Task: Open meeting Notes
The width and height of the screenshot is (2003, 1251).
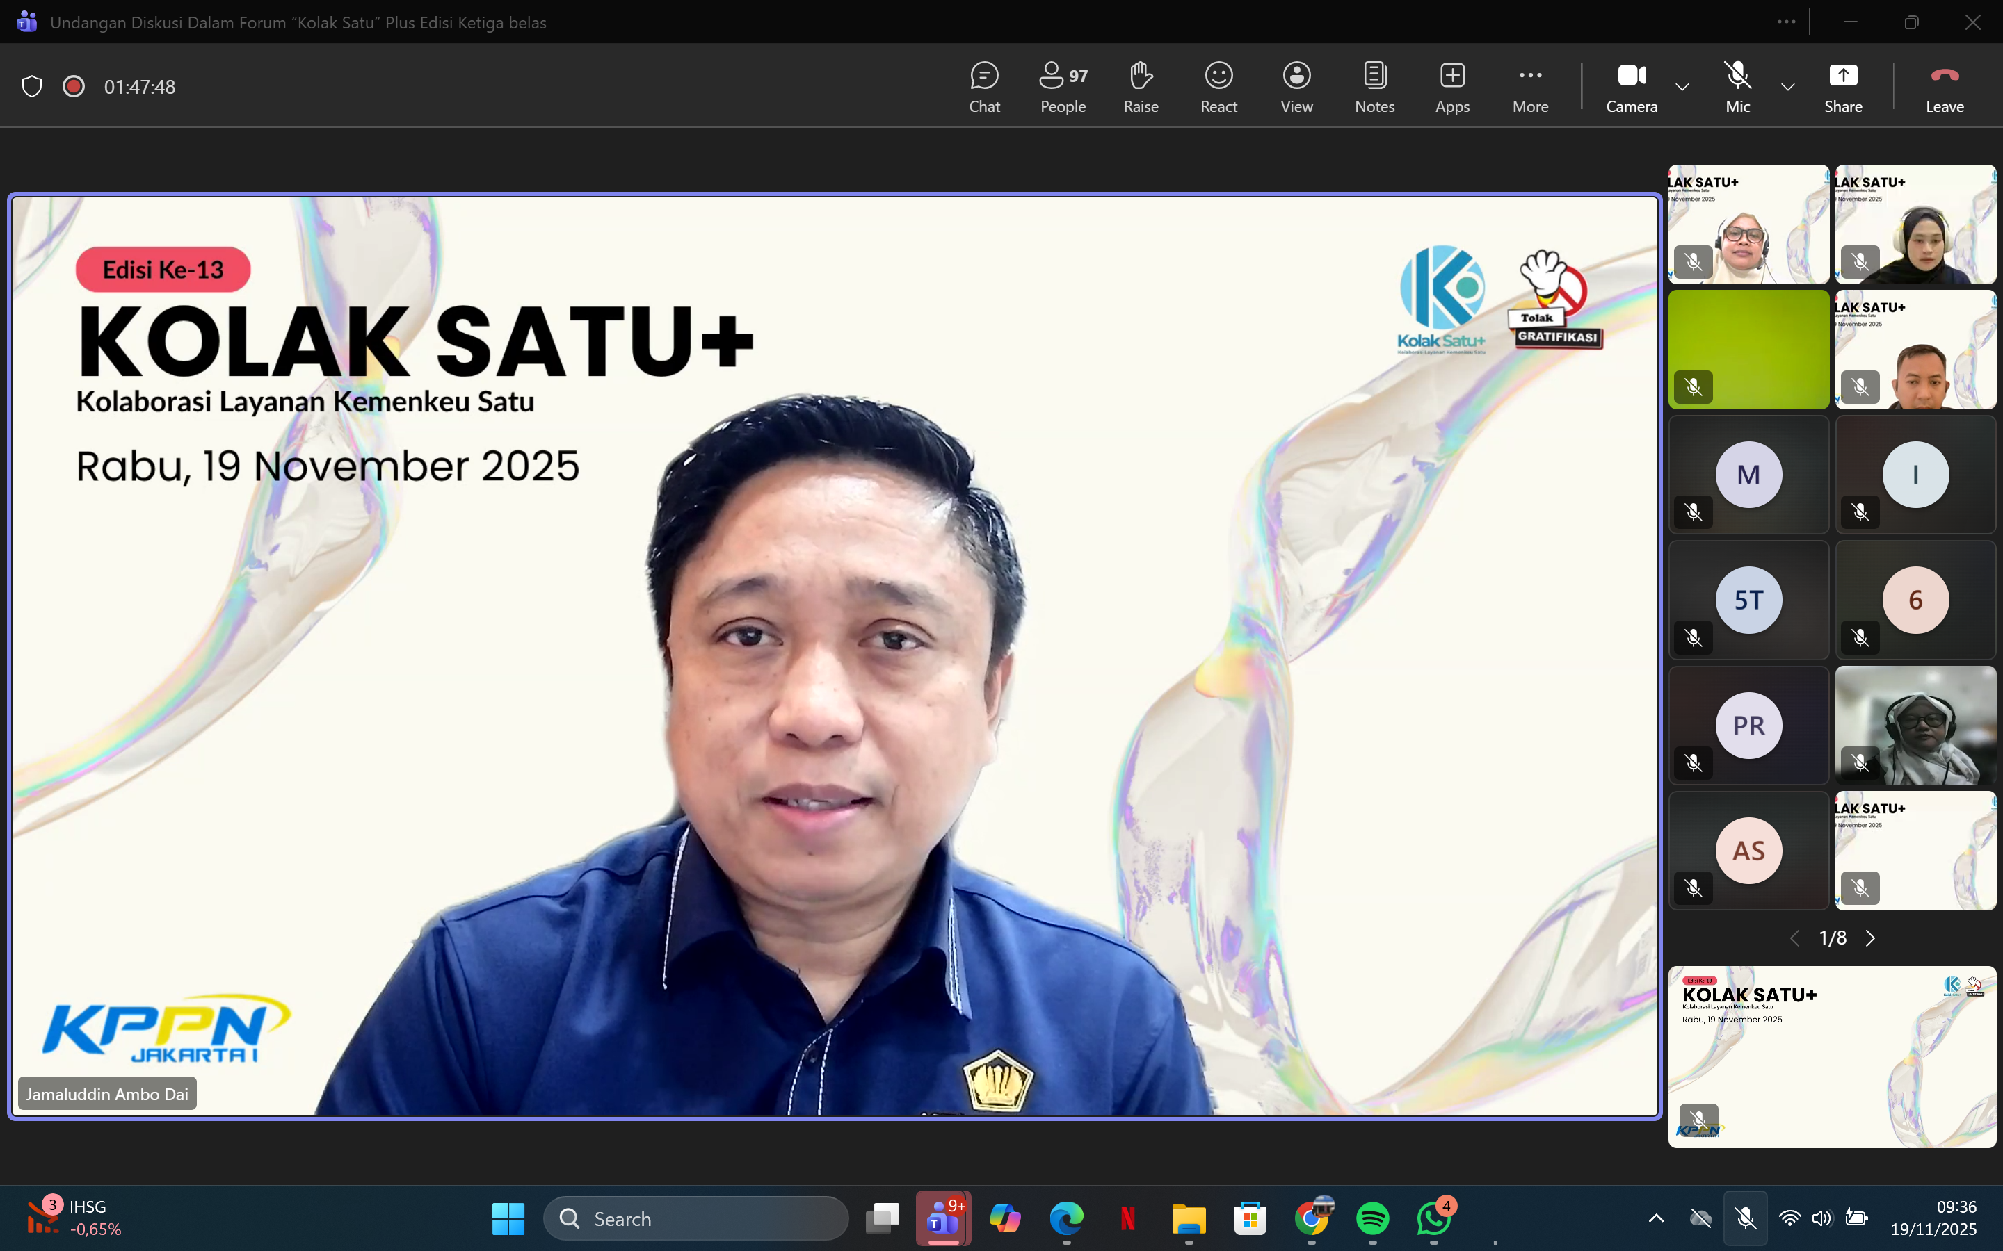Action: click(x=1374, y=87)
